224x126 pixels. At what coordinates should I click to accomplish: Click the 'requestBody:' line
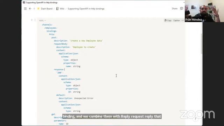(x=61, y=44)
